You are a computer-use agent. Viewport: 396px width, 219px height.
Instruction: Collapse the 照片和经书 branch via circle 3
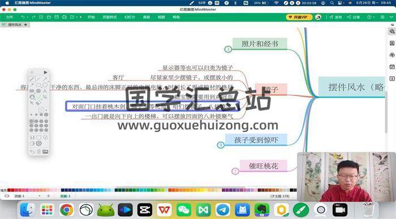click(x=228, y=49)
